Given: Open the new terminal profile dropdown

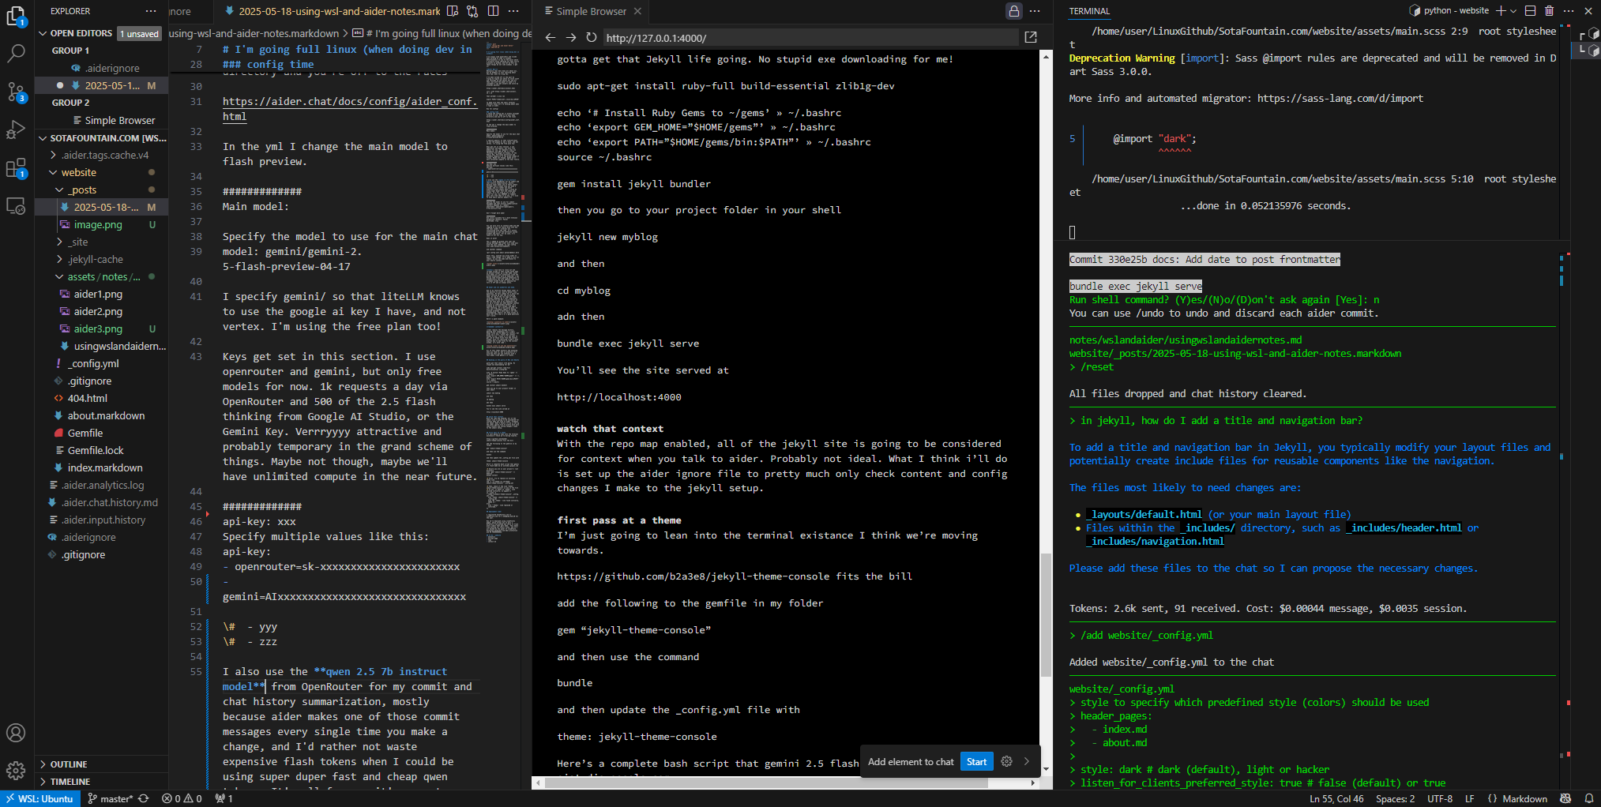Looking at the screenshot, I should (1513, 11).
